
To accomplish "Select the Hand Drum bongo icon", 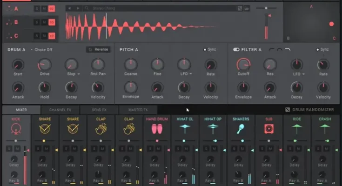I will [157, 129].
